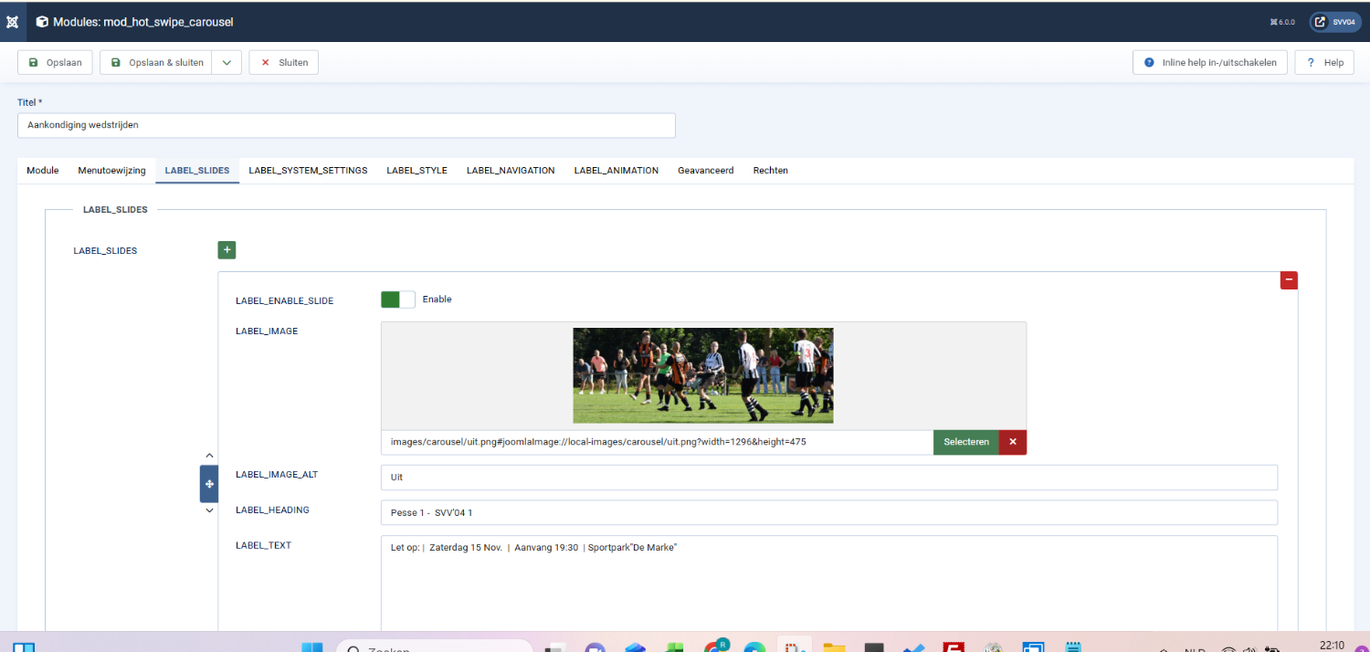Clear the selected image with red X
Screen dimensions: 1370x652
(x=1013, y=442)
